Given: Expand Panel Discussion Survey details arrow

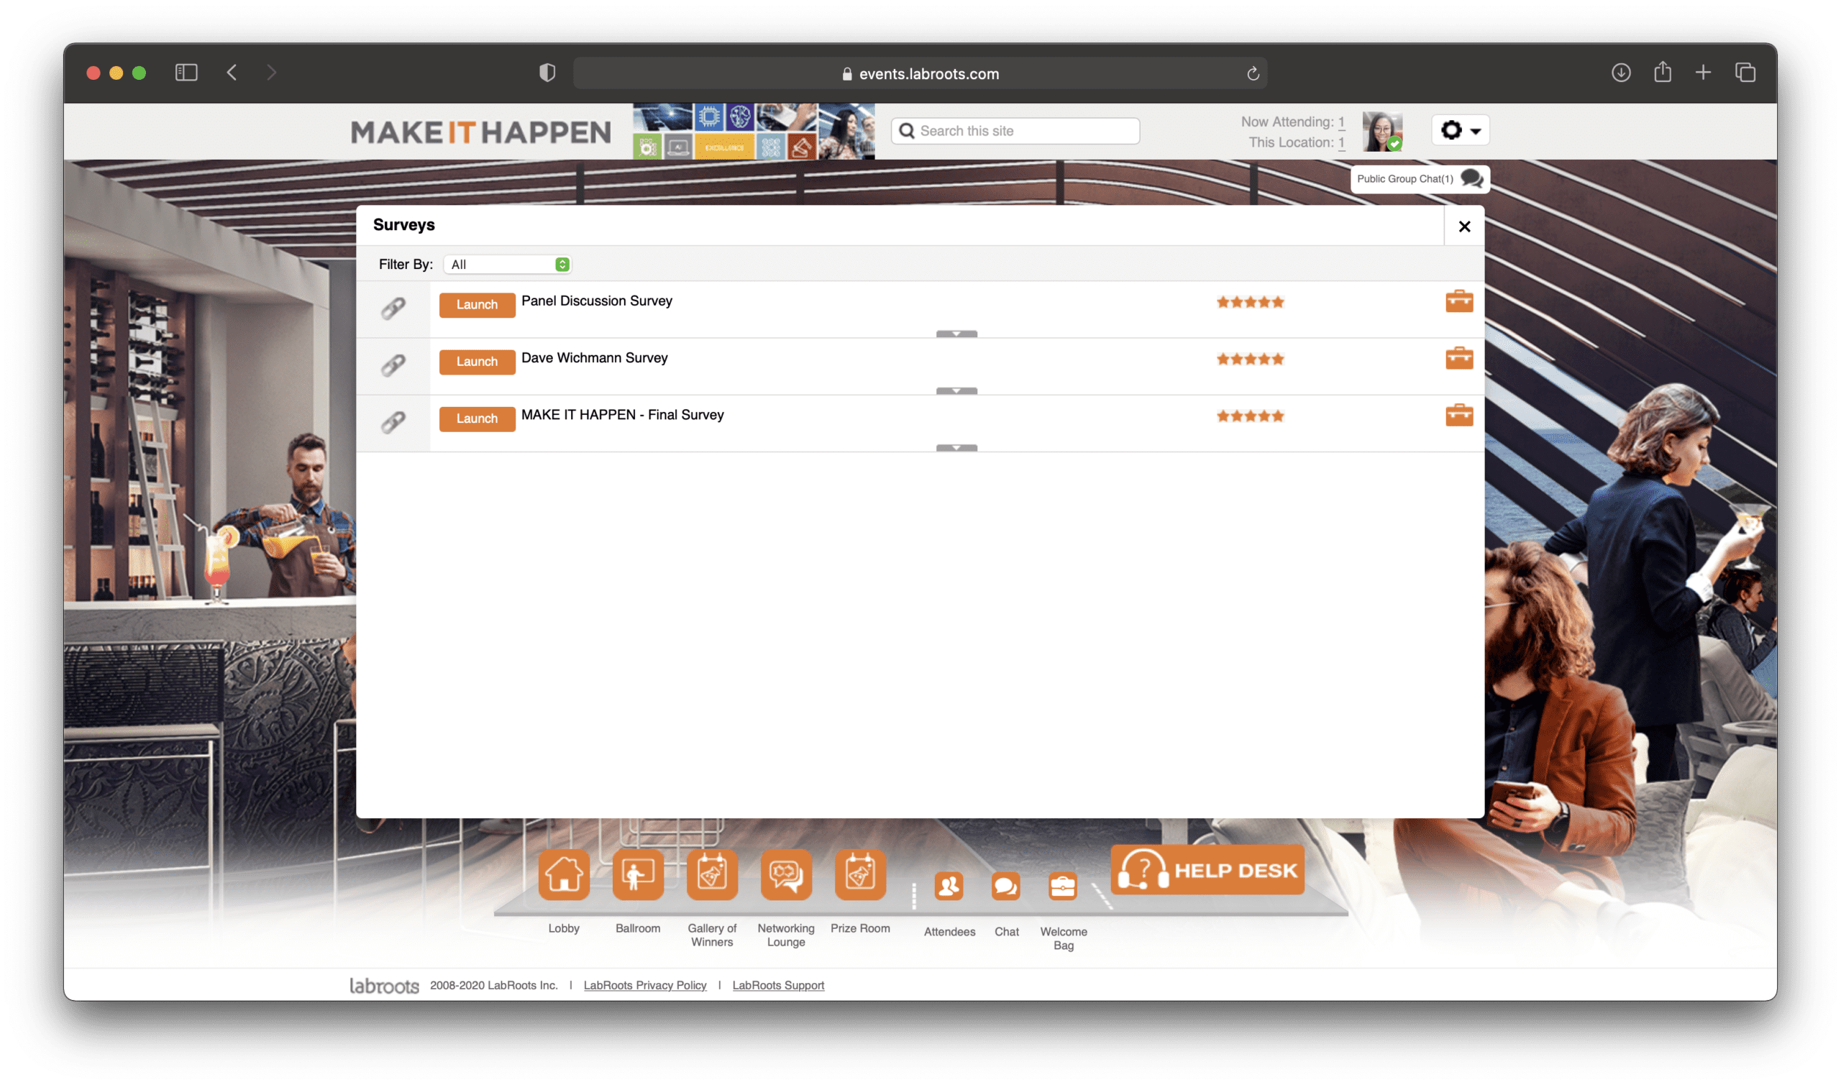Looking at the screenshot, I should point(956,334).
